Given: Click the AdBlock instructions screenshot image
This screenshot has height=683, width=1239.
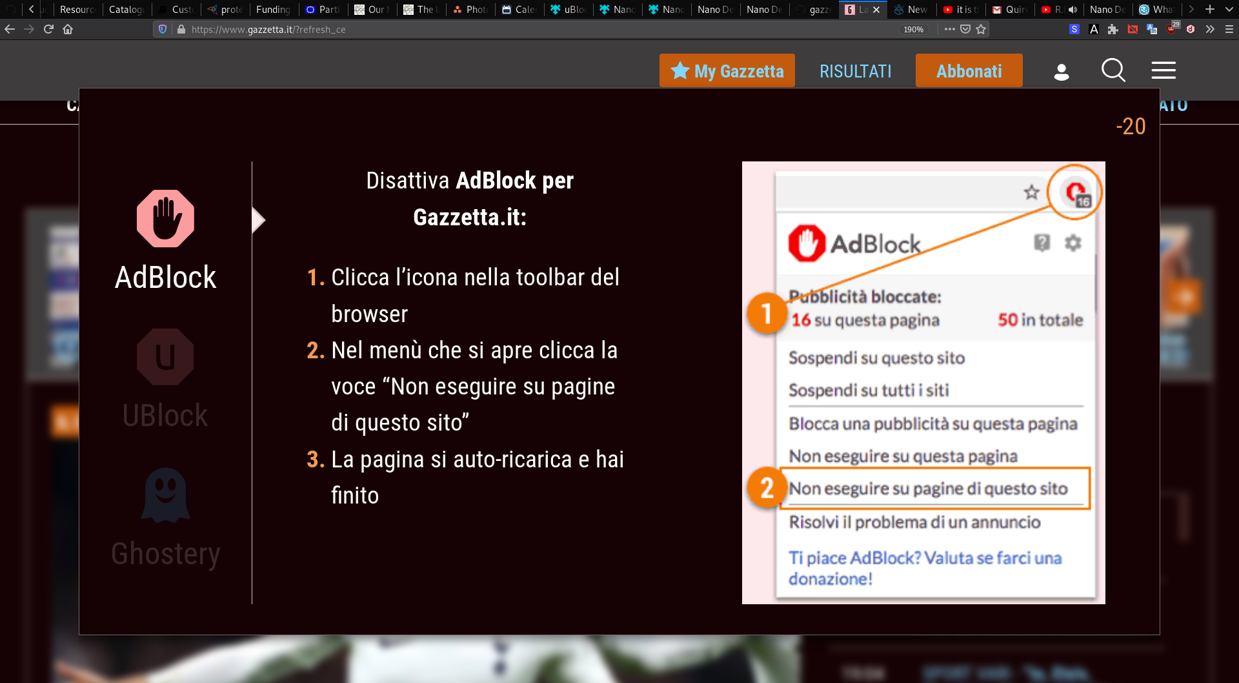Looking at the screenshot, I should tap(923, 383).
